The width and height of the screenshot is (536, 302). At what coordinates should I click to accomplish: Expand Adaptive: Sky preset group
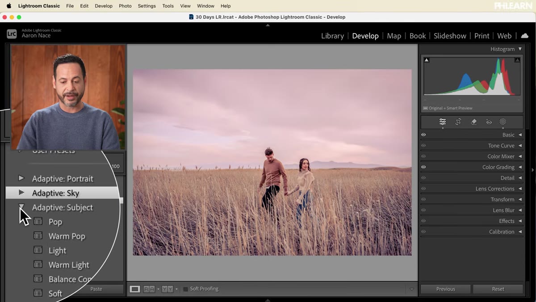pos(21,193)
